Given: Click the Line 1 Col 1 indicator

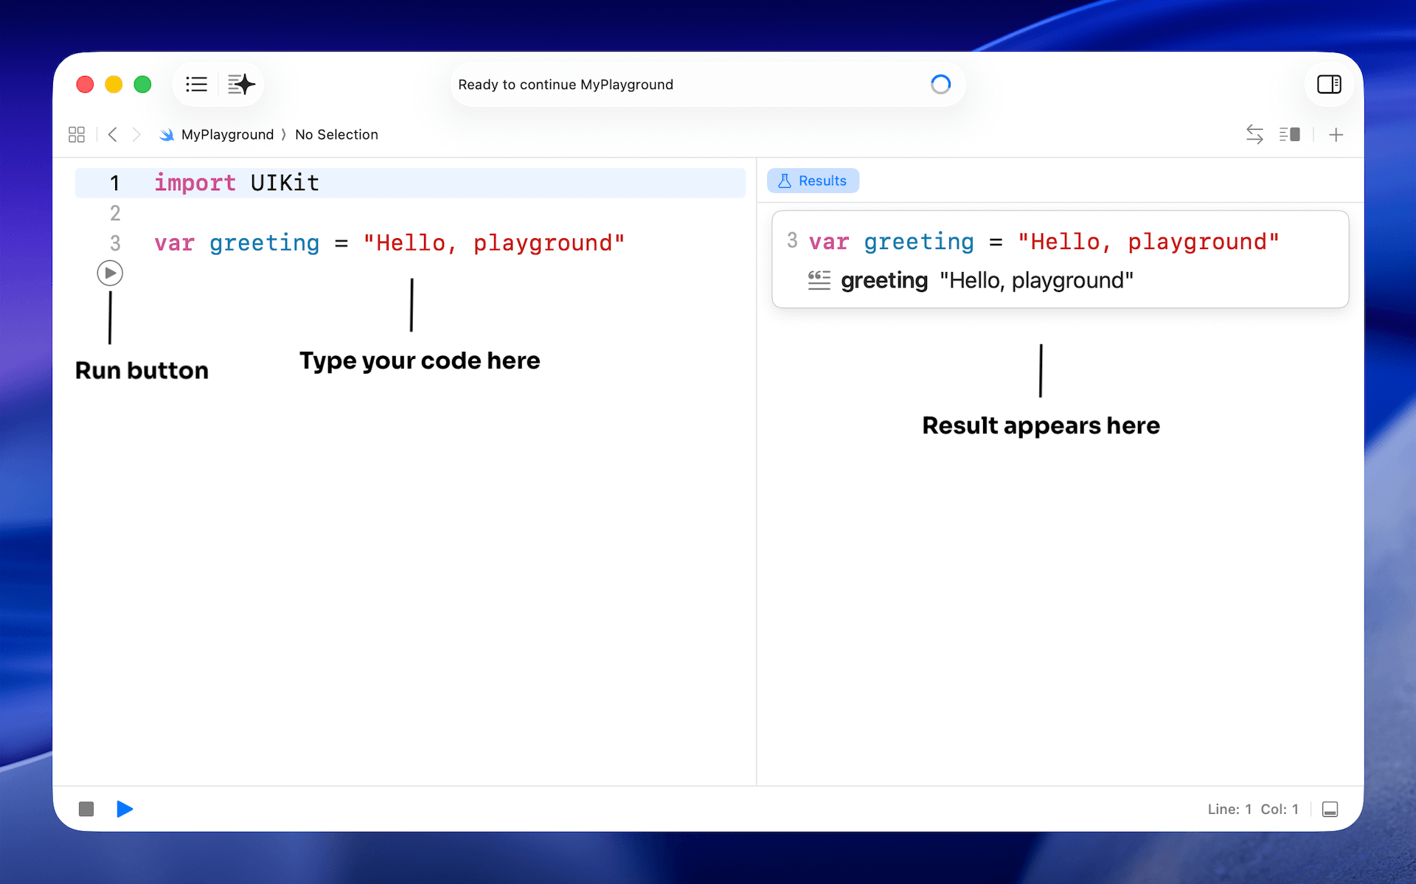Looking at the screenshot, I should tap(1252, 809).
